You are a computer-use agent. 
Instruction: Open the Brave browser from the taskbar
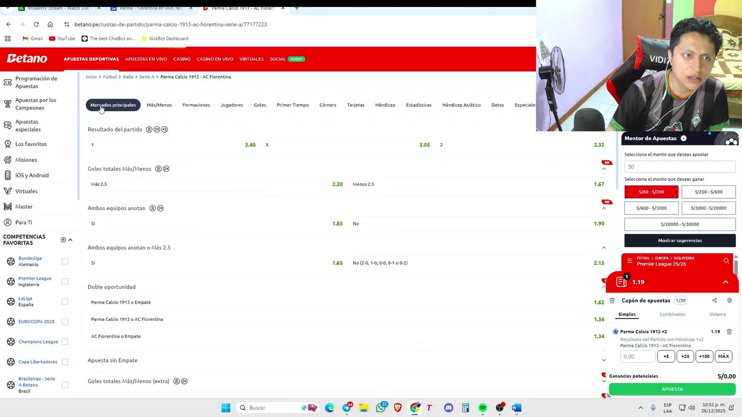[398, 408]
